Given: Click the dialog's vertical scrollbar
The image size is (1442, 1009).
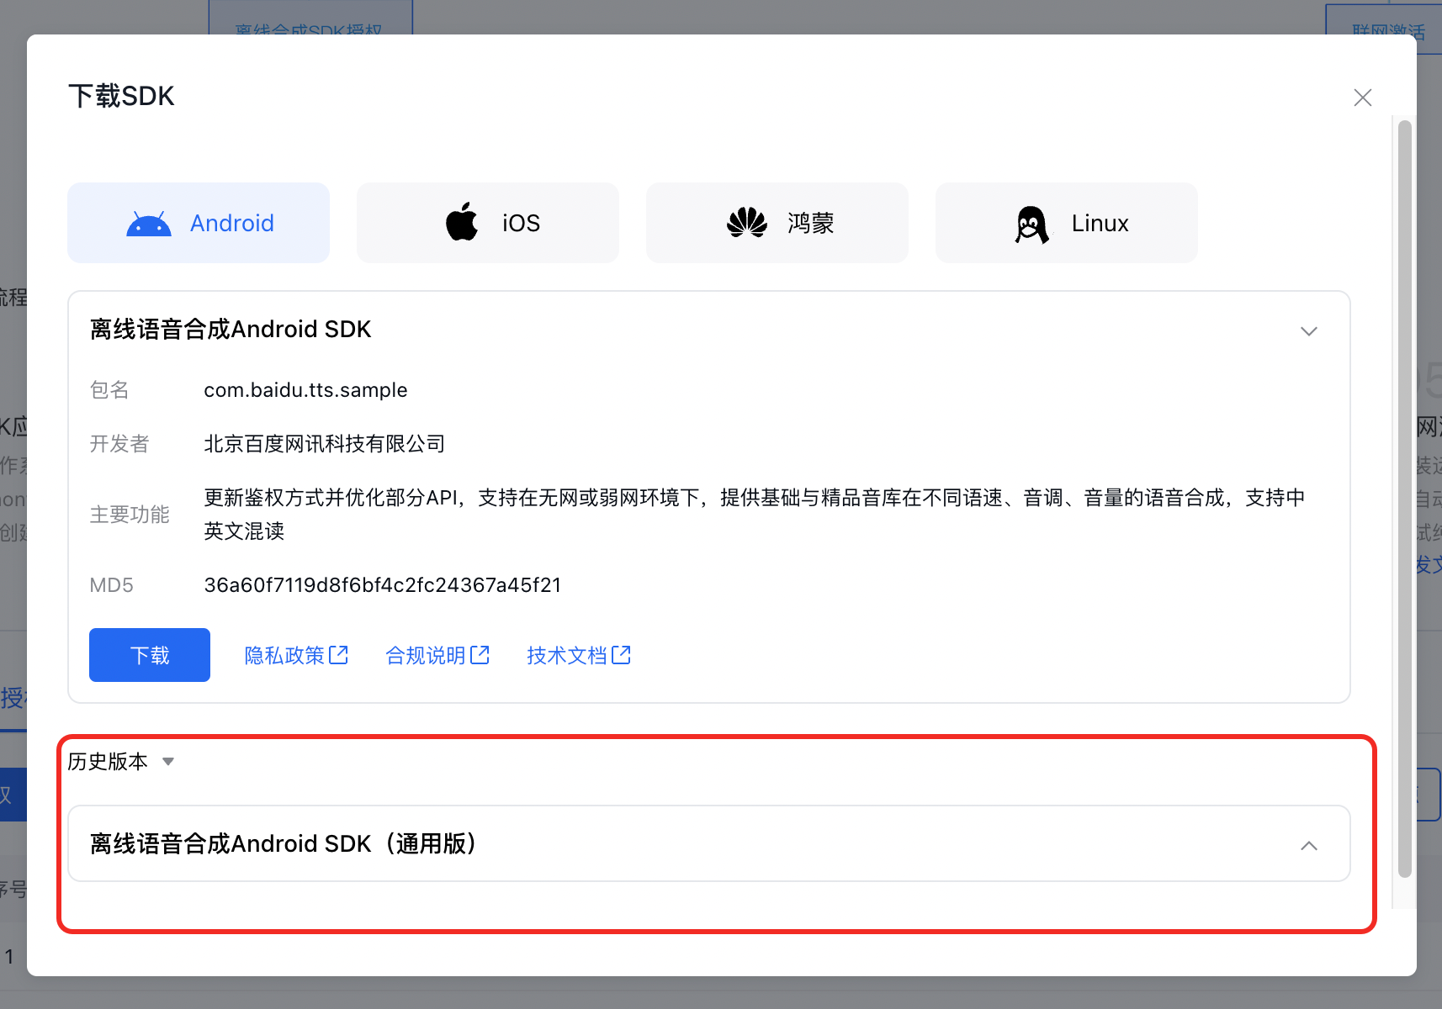Looking at the screenshot, I should (x=1404, y=499).
